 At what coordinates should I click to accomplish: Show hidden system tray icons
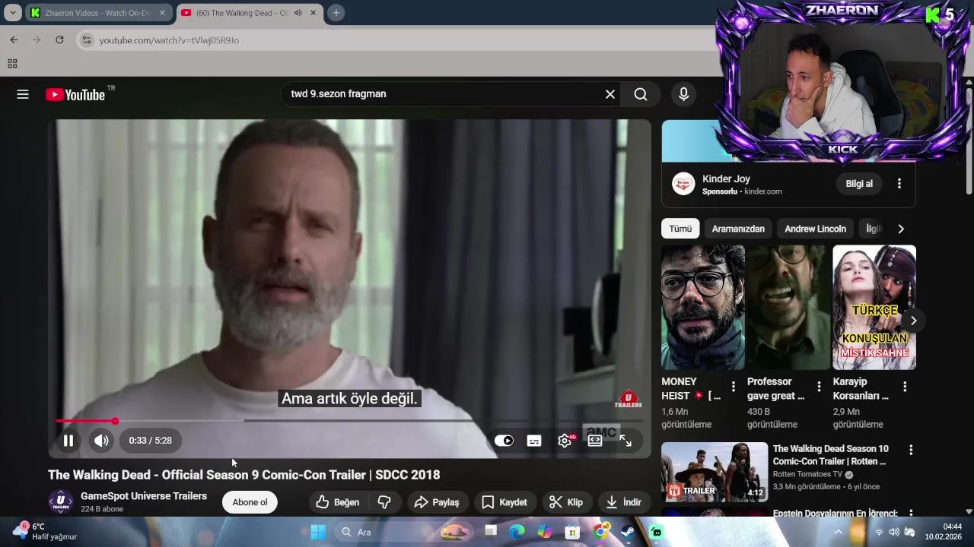click(839, 532)
